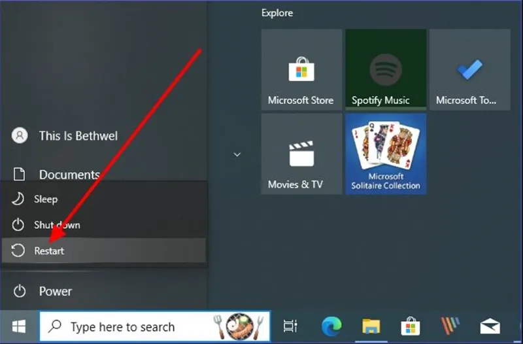The height and width of the screenshot is (344, 523).
Task: Choose Shut down from power menu
Action: click(x=104, y=224)
